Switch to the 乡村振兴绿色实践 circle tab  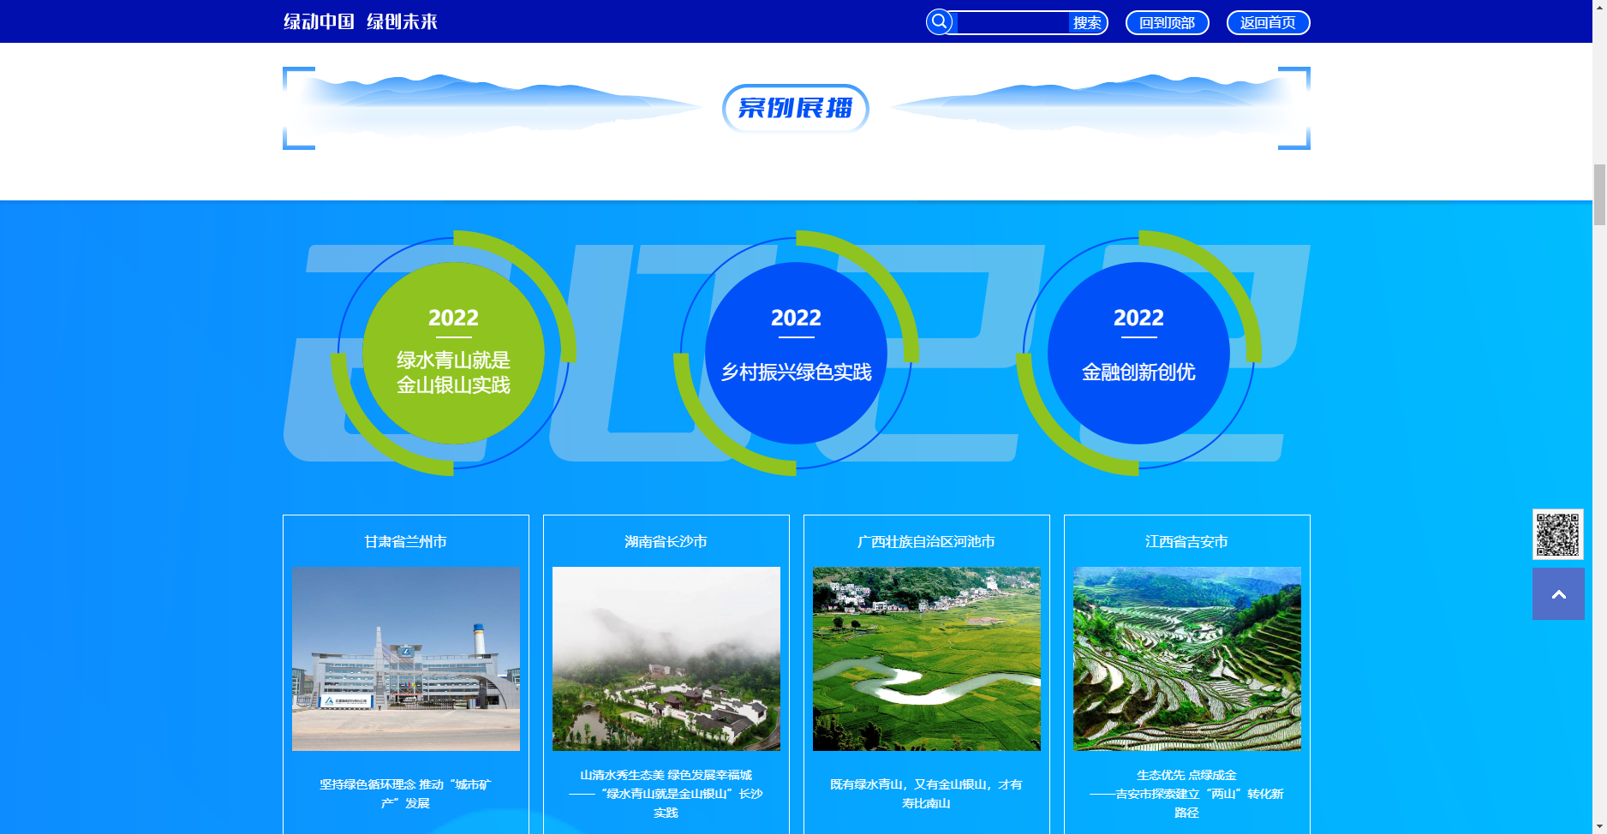pos(796,353)
